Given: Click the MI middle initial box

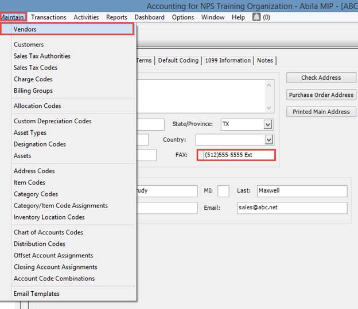Looking at the screenshot, I should point(223,190).
